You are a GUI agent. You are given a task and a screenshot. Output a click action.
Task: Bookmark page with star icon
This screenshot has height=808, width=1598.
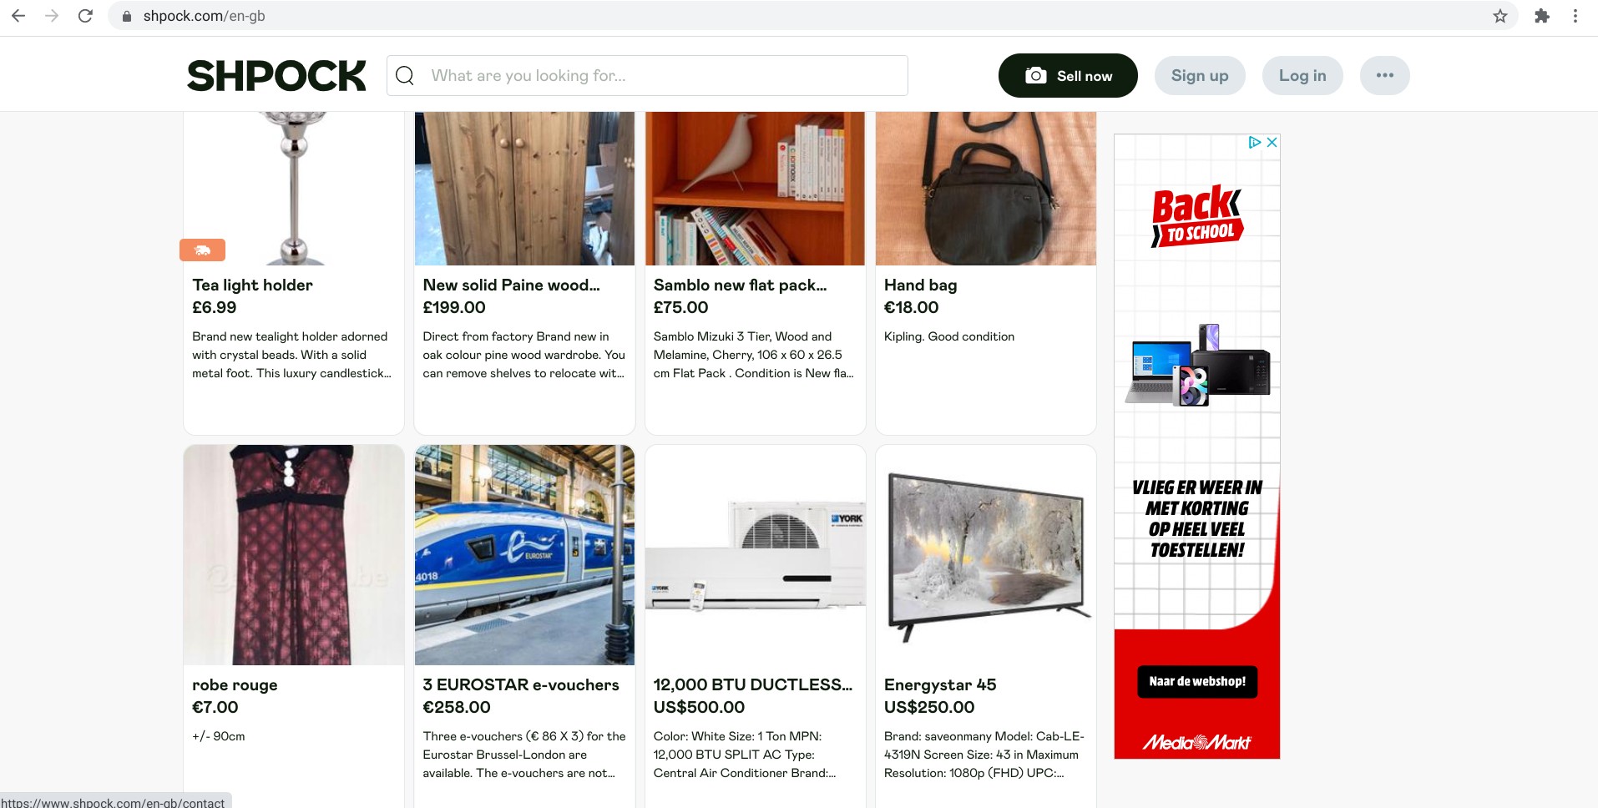(1500, 16)
